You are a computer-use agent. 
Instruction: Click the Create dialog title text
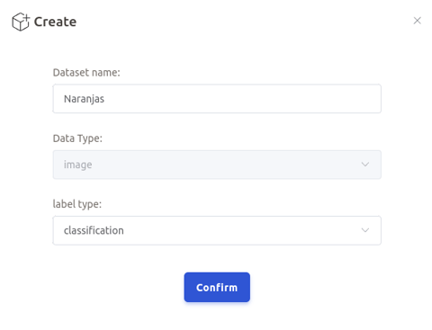coord(55,22)
